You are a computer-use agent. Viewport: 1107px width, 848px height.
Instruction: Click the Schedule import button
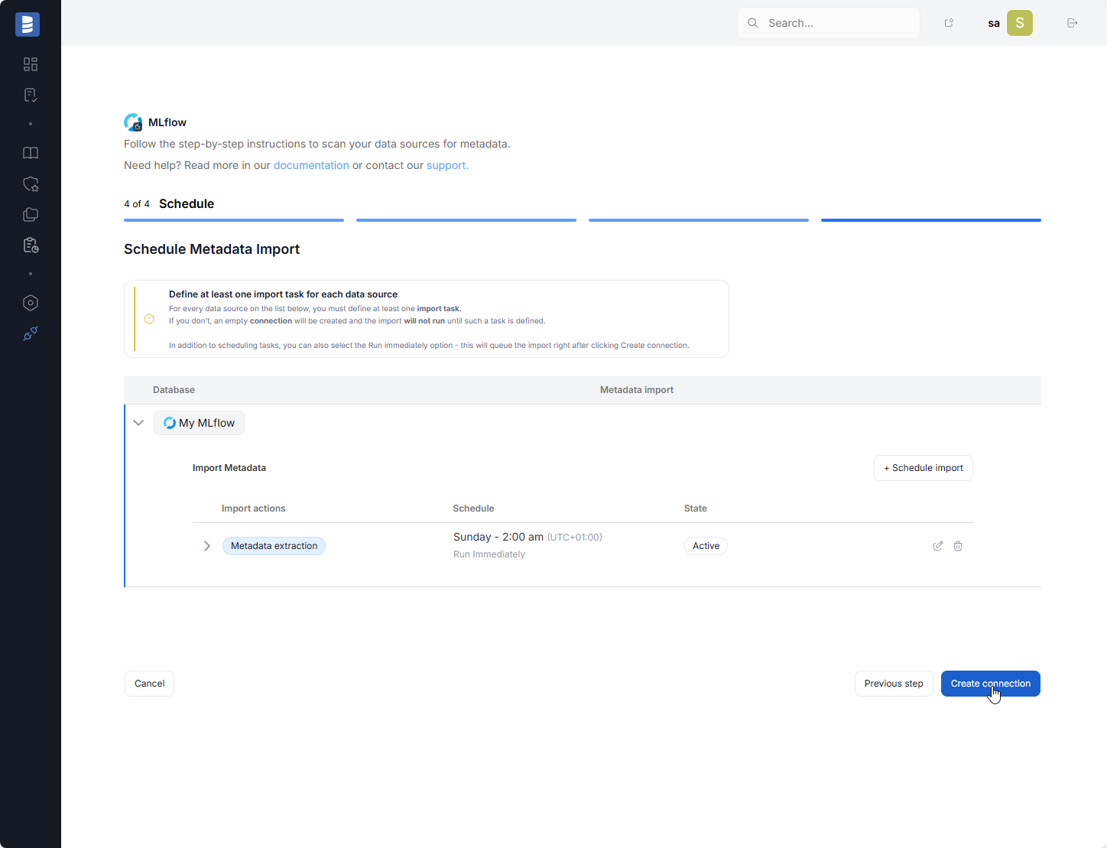point(923,468)
